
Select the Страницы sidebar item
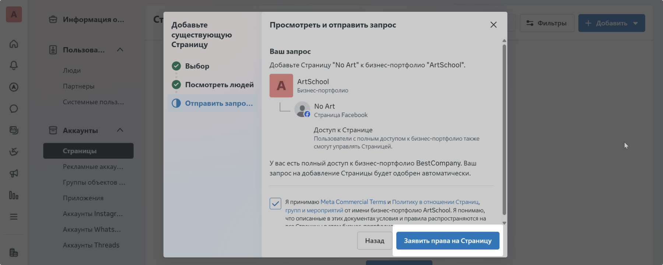88,151
